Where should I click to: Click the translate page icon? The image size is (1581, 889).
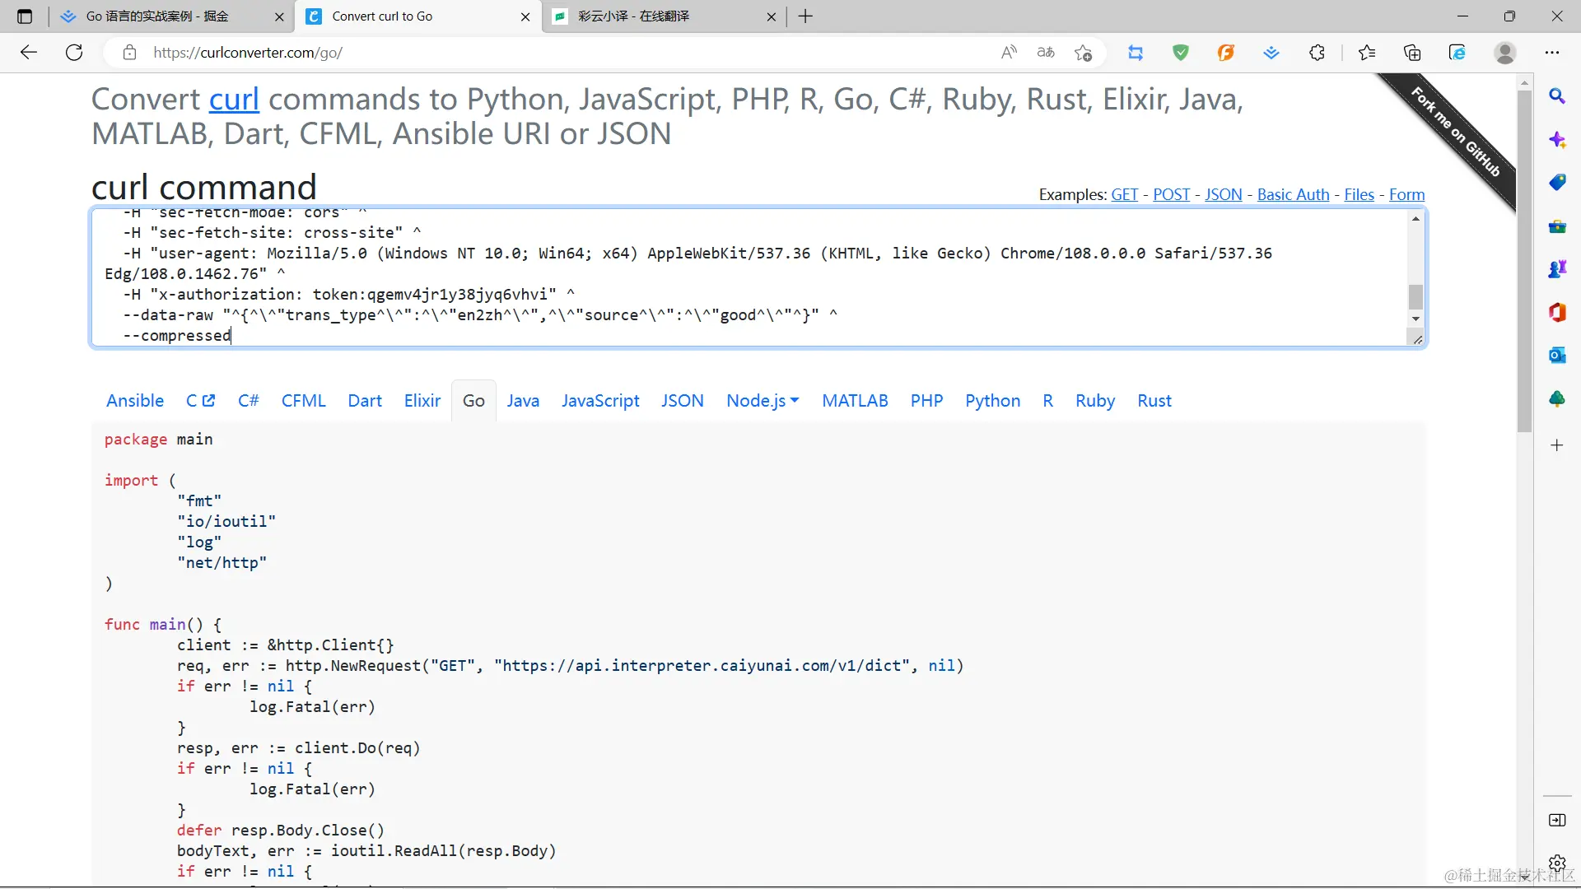[1046, 53]
